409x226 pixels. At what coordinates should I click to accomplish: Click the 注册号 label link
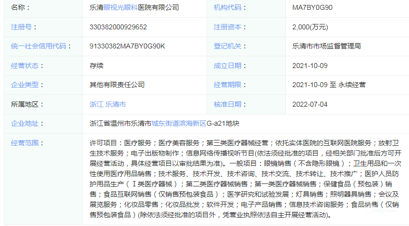point(21,27)
